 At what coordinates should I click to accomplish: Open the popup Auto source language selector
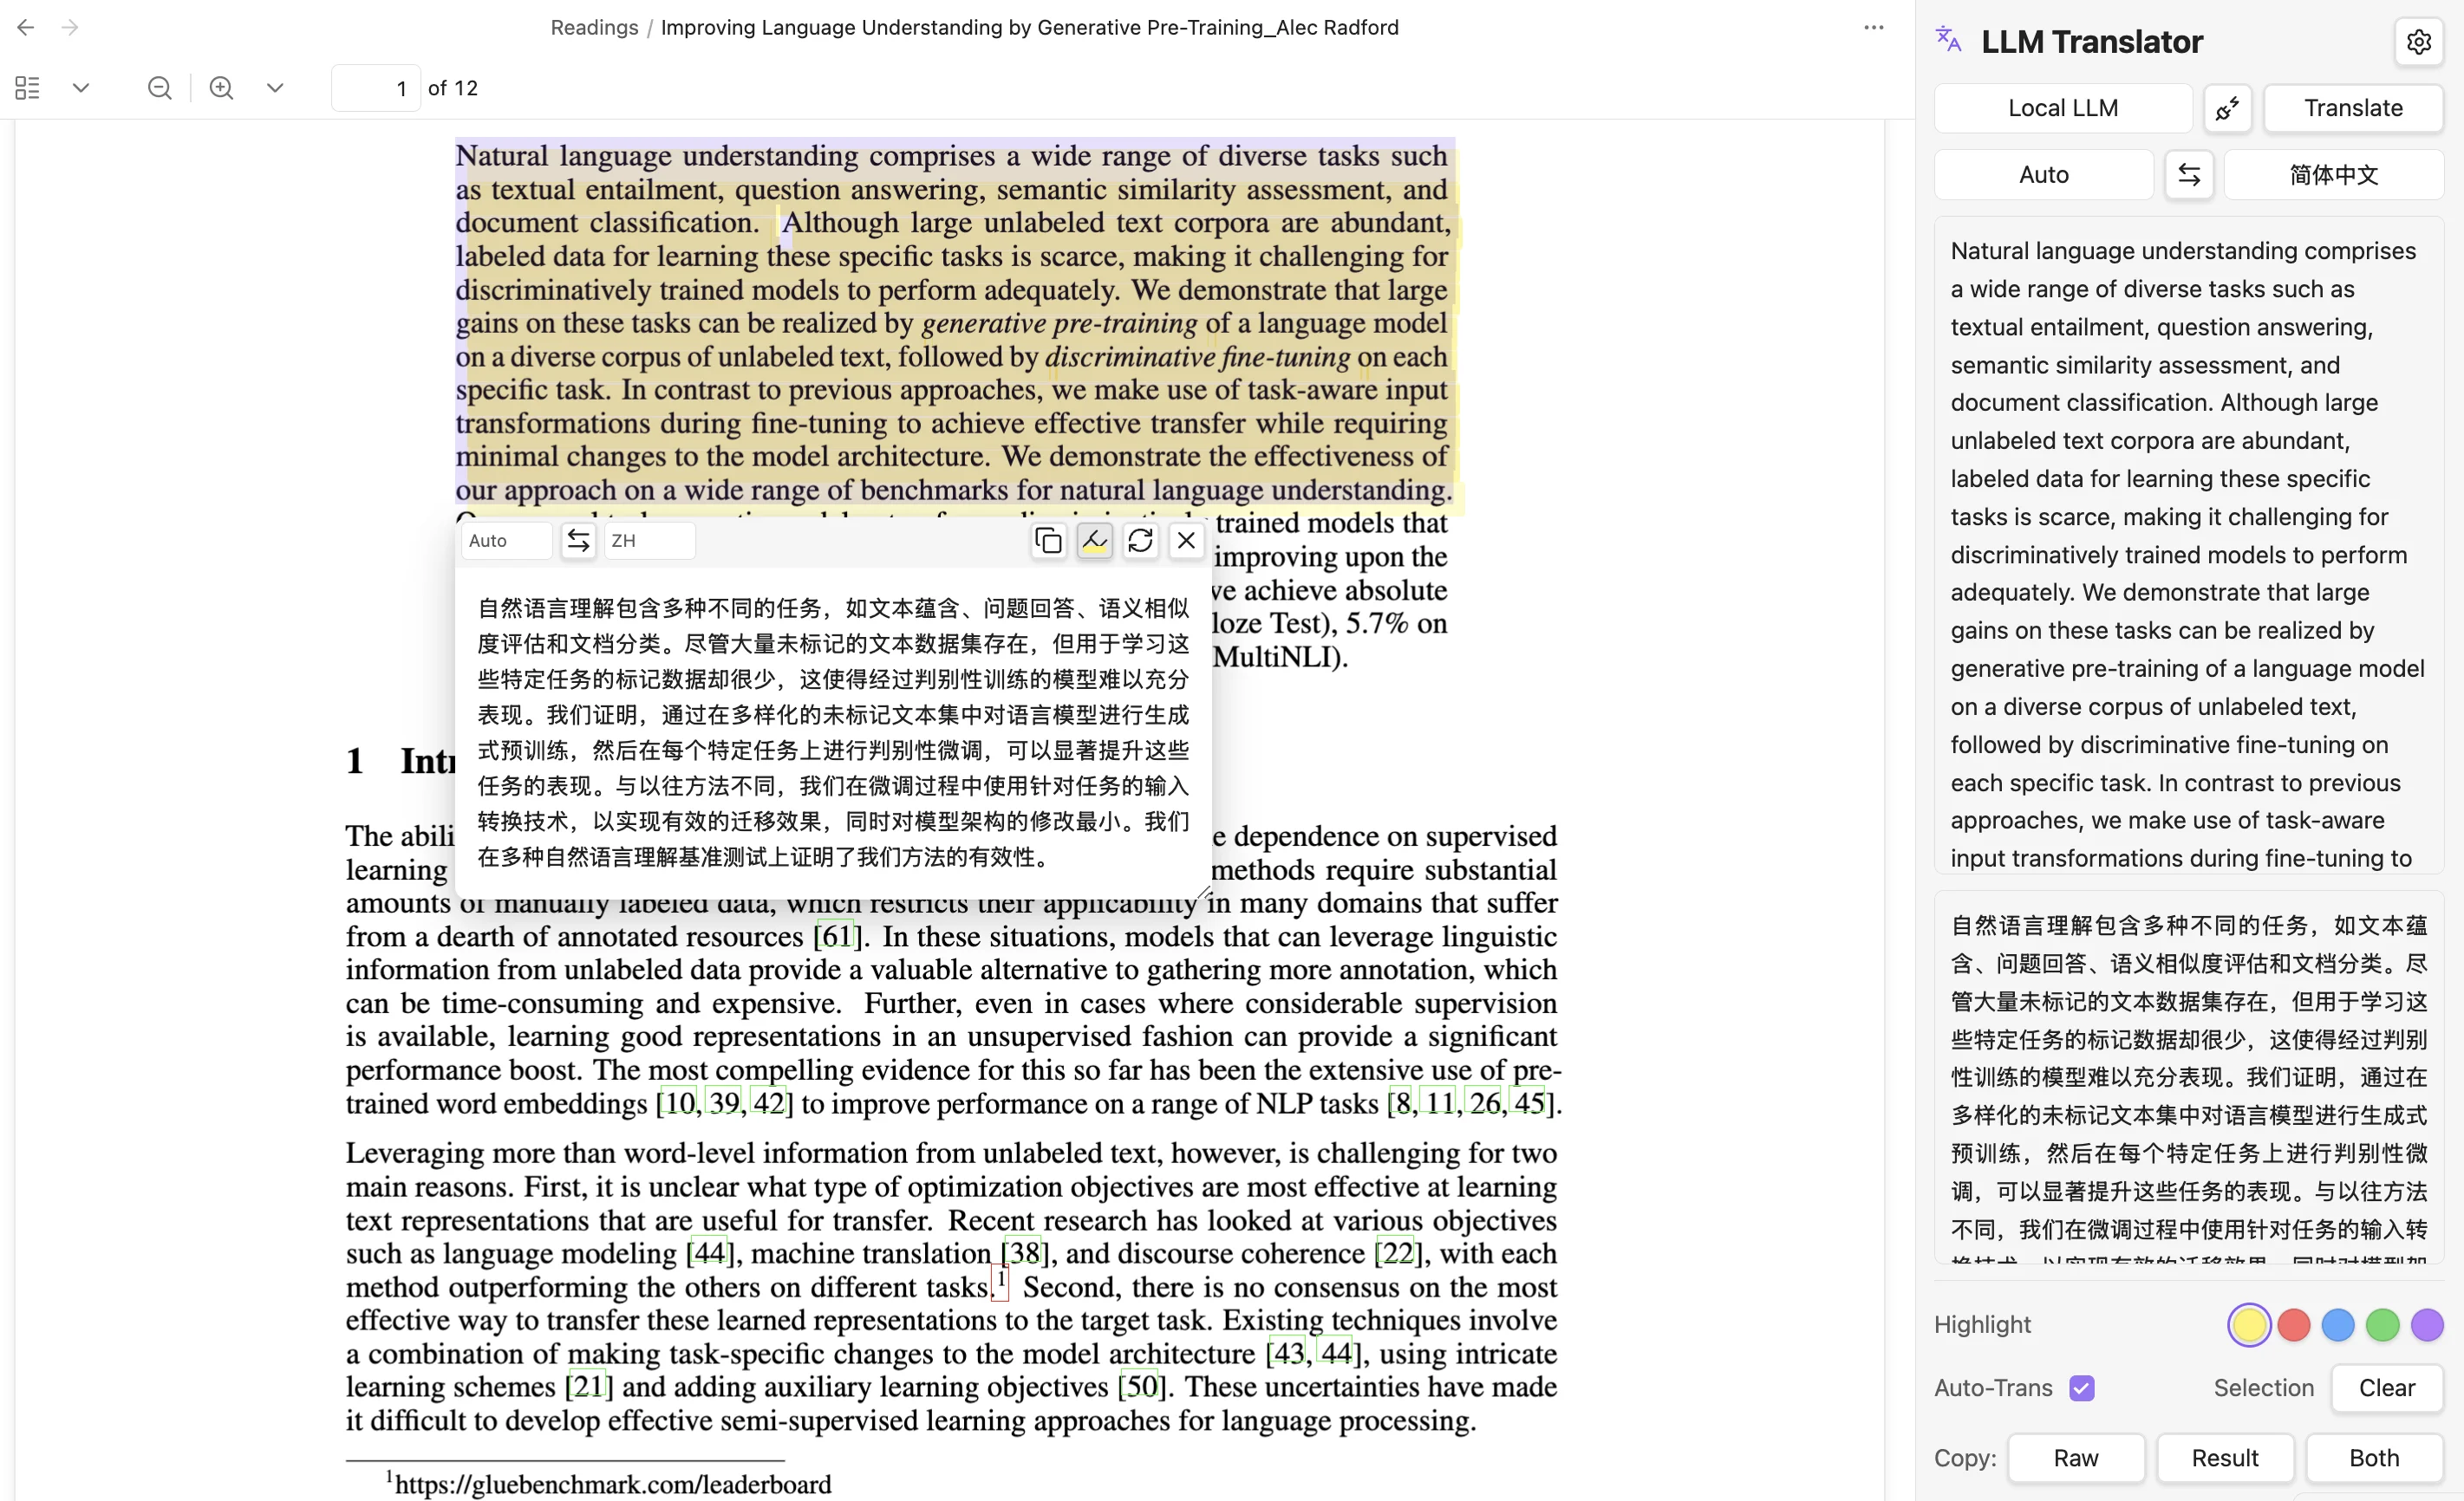(x=507, y=541)
